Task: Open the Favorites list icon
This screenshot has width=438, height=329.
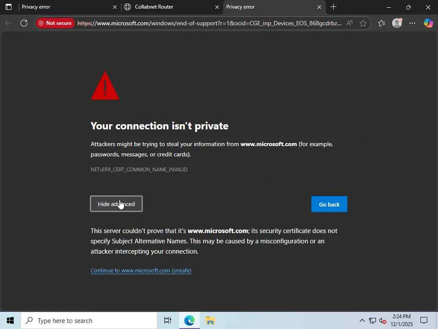Action: pyautogui.click(x=382, y=23)
